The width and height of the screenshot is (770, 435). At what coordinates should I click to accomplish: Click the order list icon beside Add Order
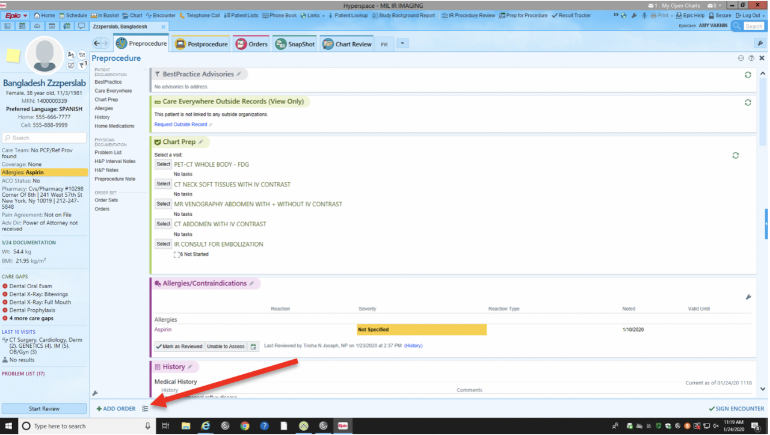click(x=146, y=409)
